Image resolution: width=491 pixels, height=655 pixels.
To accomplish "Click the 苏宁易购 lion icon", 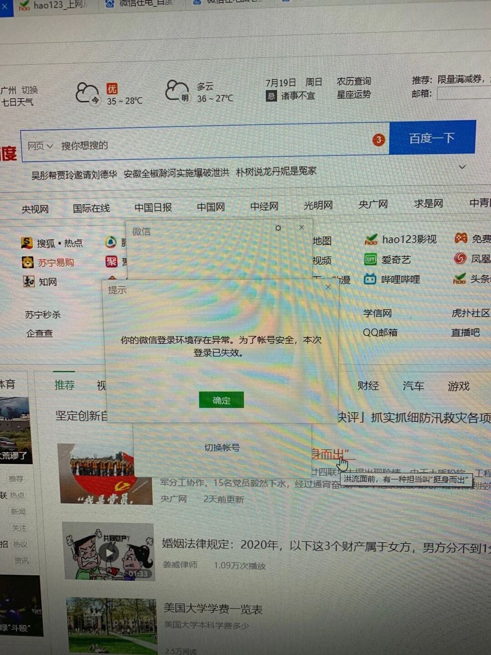I will [28, 262].
